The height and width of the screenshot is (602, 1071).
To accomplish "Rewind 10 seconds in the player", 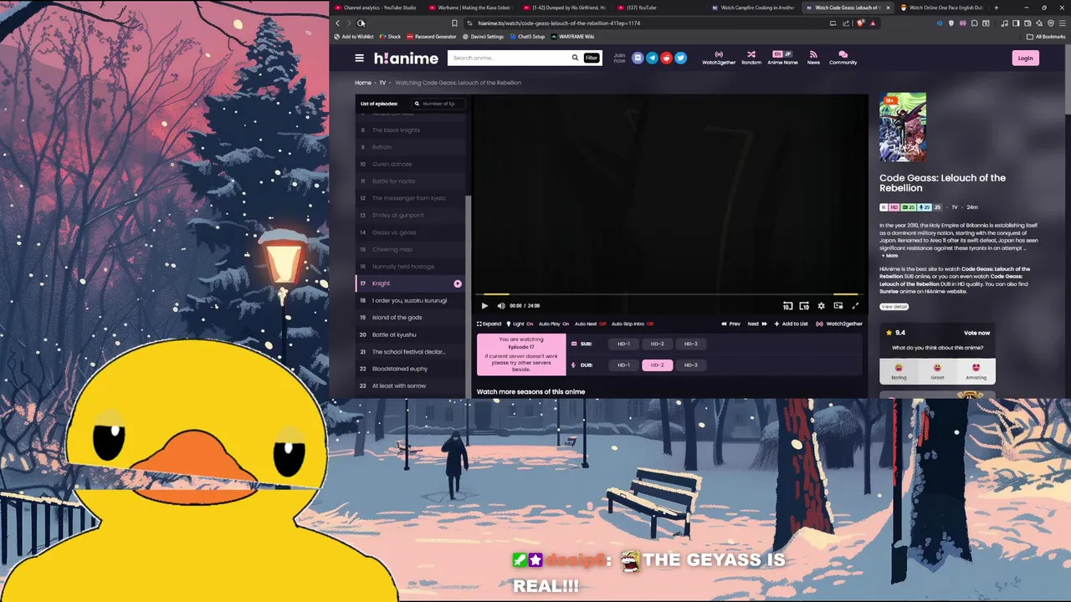I will pyautogui.click(x=787, y=306).
